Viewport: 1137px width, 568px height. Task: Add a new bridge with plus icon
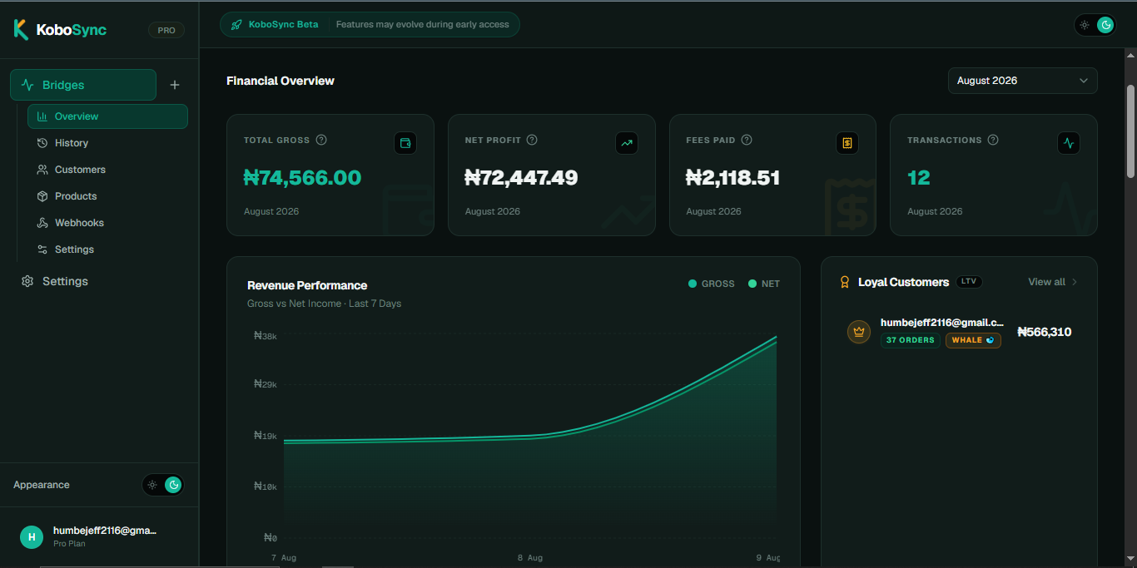[x=175, y=85]
